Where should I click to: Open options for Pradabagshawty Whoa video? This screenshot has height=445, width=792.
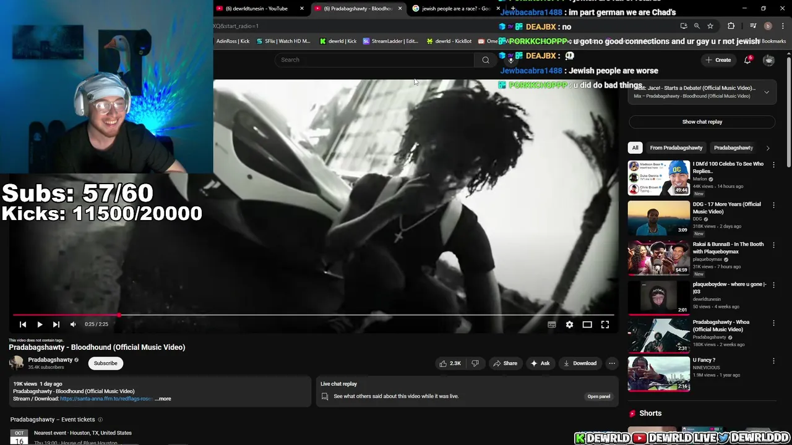point(773,323)
